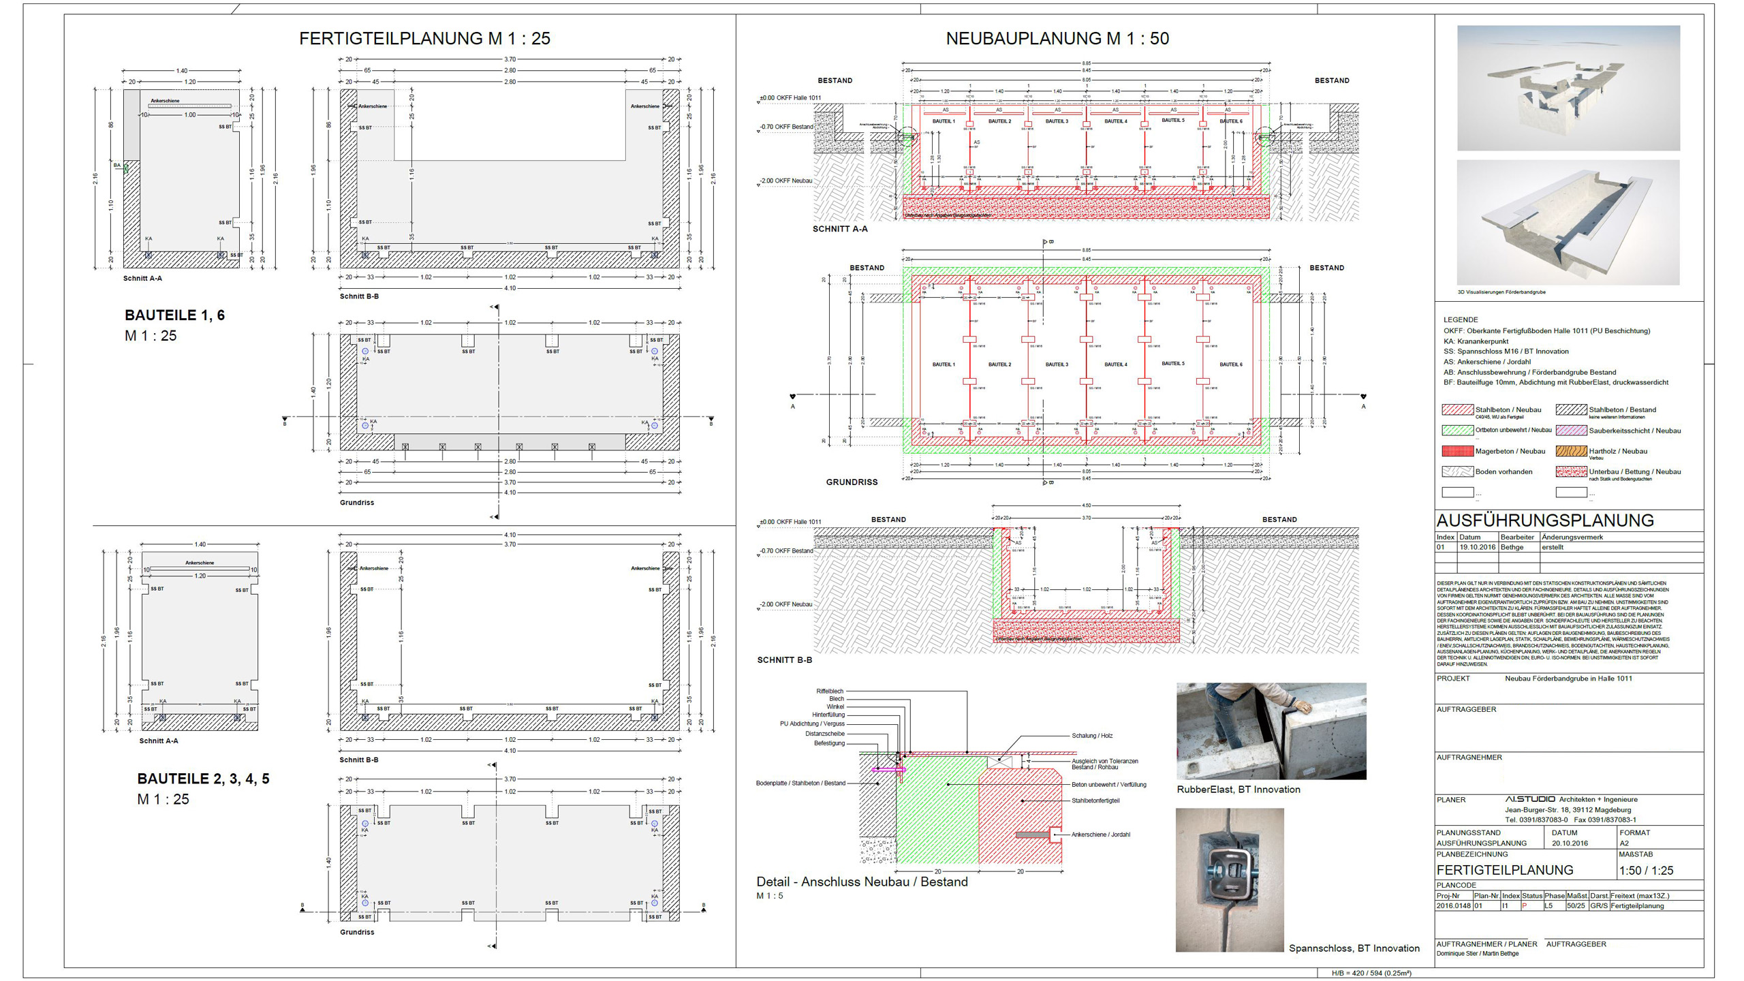The image size is (1744, 981).
Task: Click the NEUBAUPLANUNG M 1 : 50 heading
Action: [x=1057, y=39]
